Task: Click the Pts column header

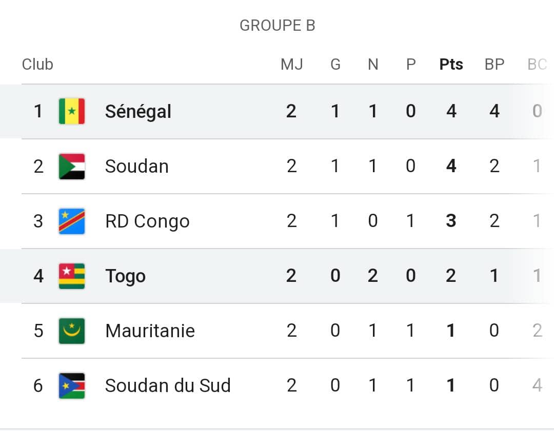Action: coord(451,64)
